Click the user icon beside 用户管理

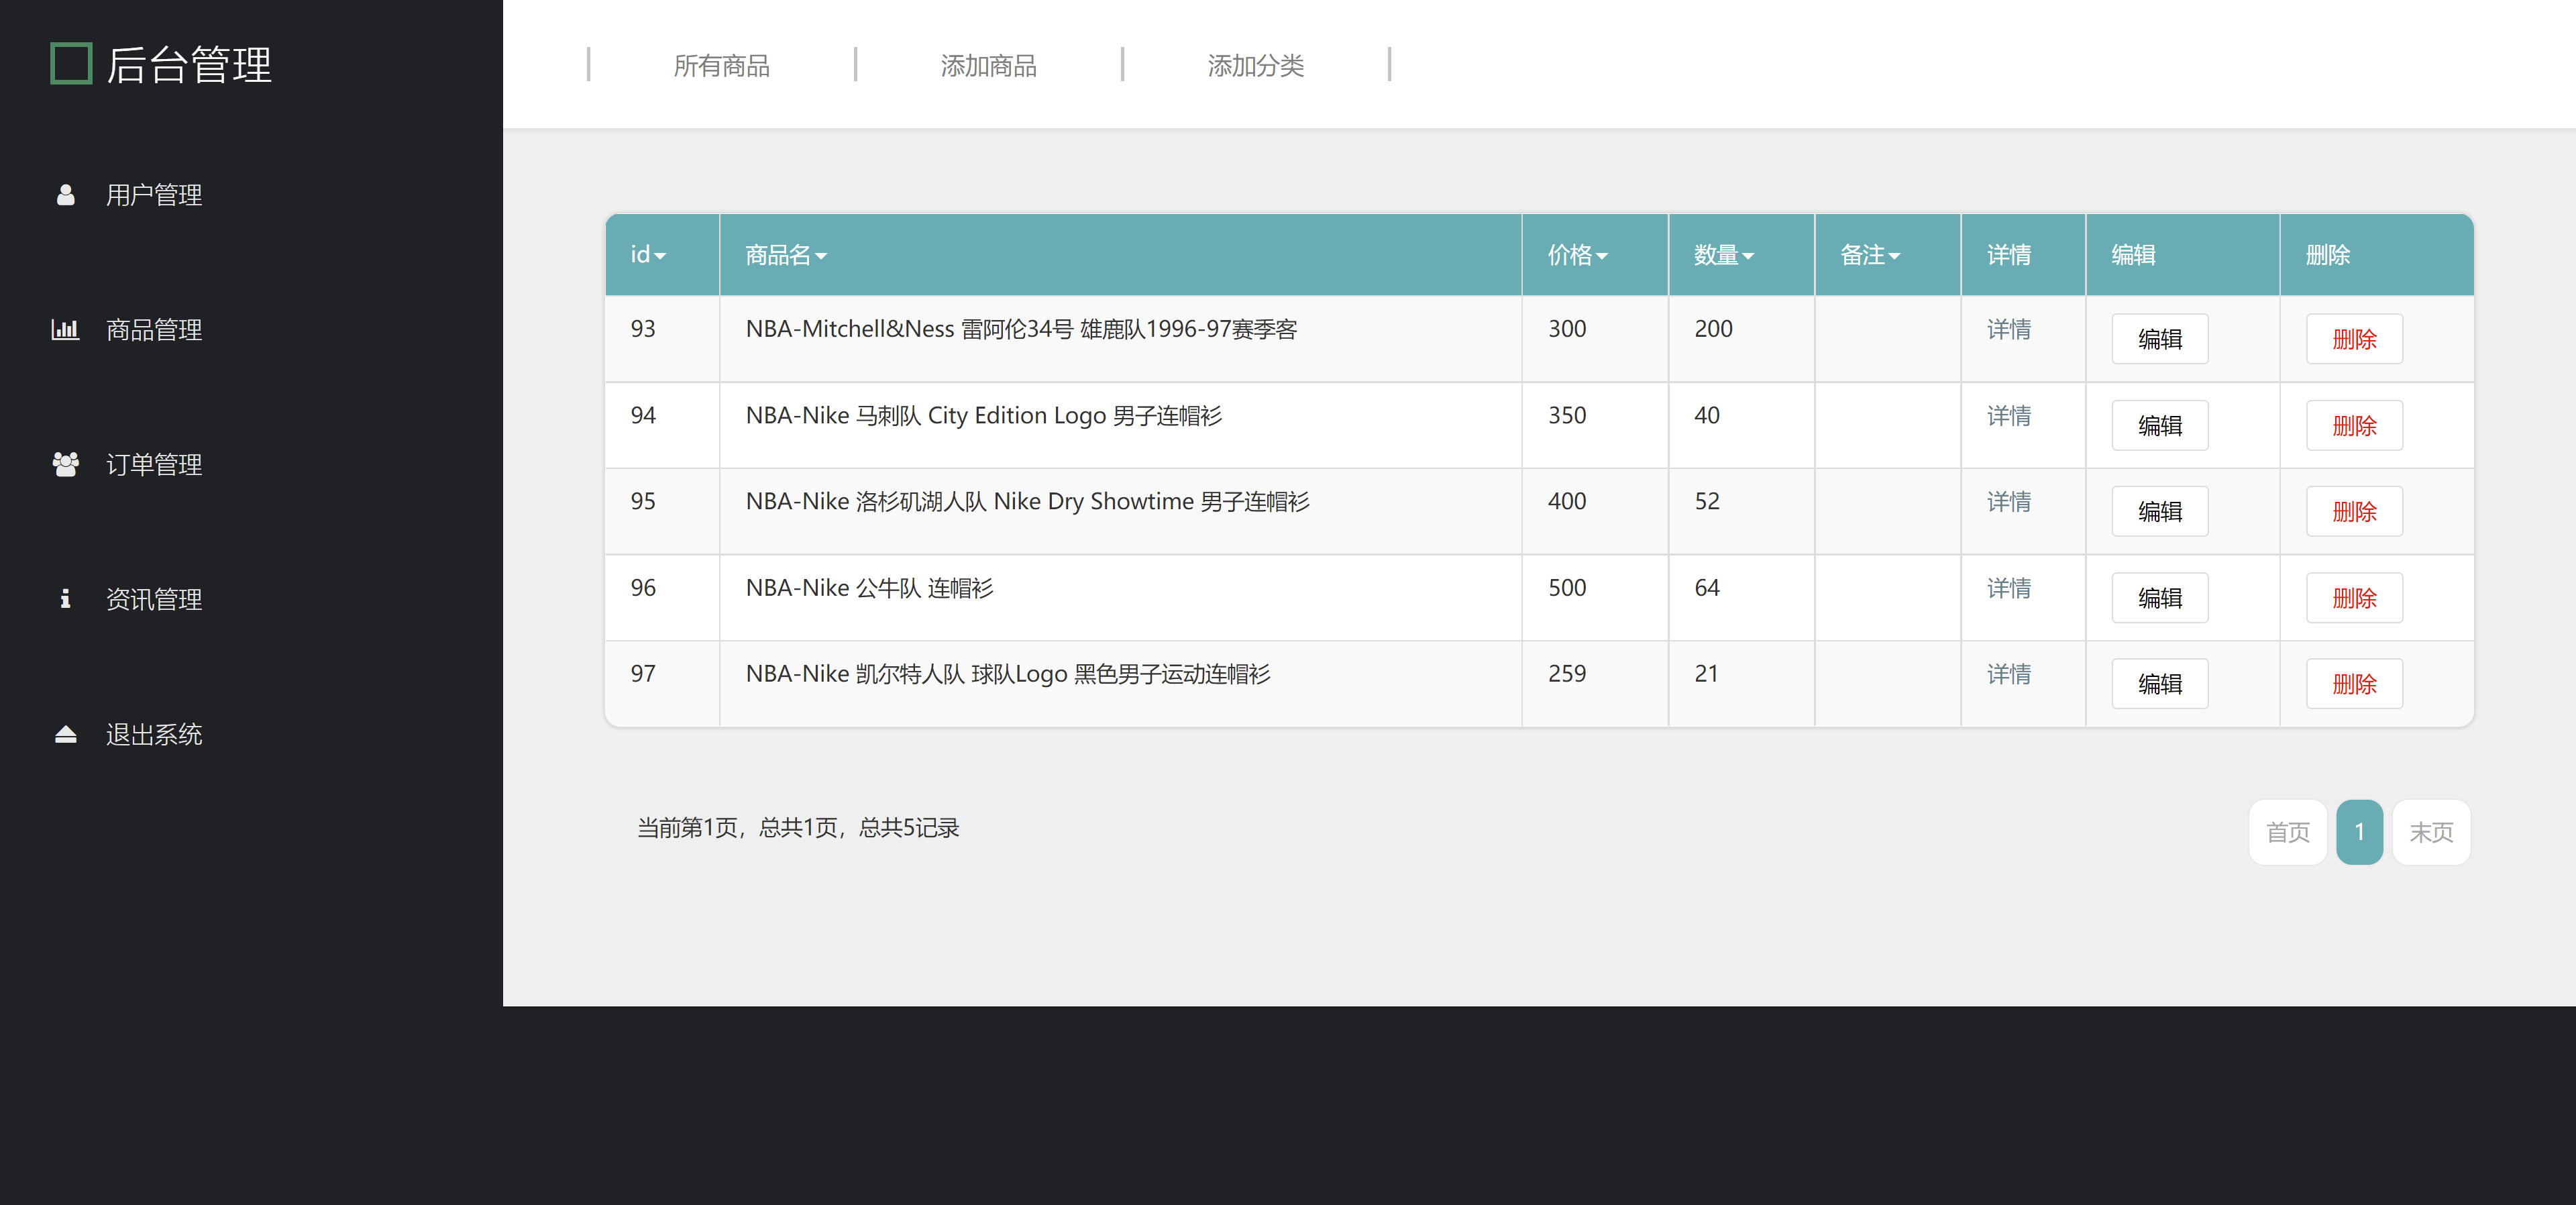(65, 195)
